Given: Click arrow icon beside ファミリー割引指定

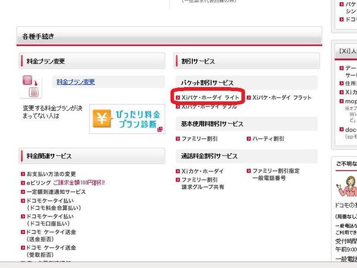Looking at the screenshot, I should tap(249, 171).
